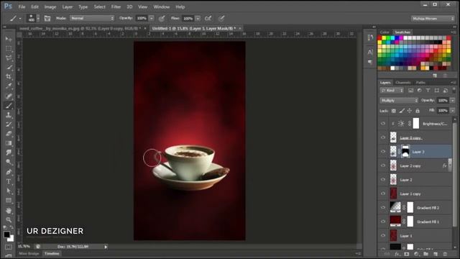
Task: Select the Clone Stamp tool
Action: [x=9, y=115]
